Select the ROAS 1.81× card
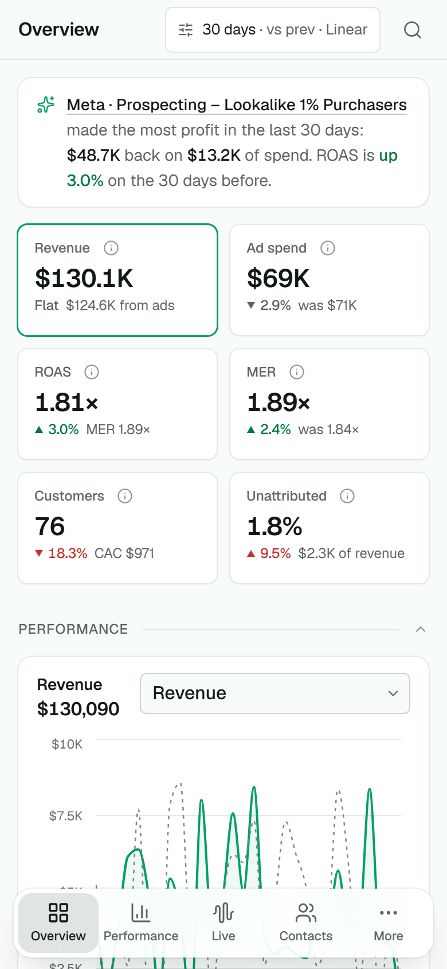 (117, 404)
